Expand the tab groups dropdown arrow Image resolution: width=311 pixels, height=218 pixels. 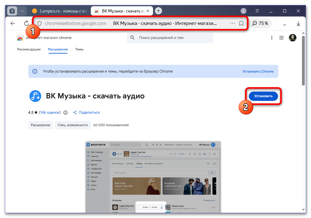(22, 11)
